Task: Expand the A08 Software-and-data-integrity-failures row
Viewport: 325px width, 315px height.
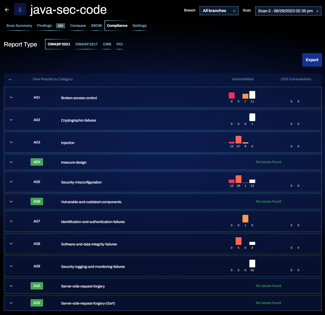Action: pyautogui.click(x=11, y=244)
